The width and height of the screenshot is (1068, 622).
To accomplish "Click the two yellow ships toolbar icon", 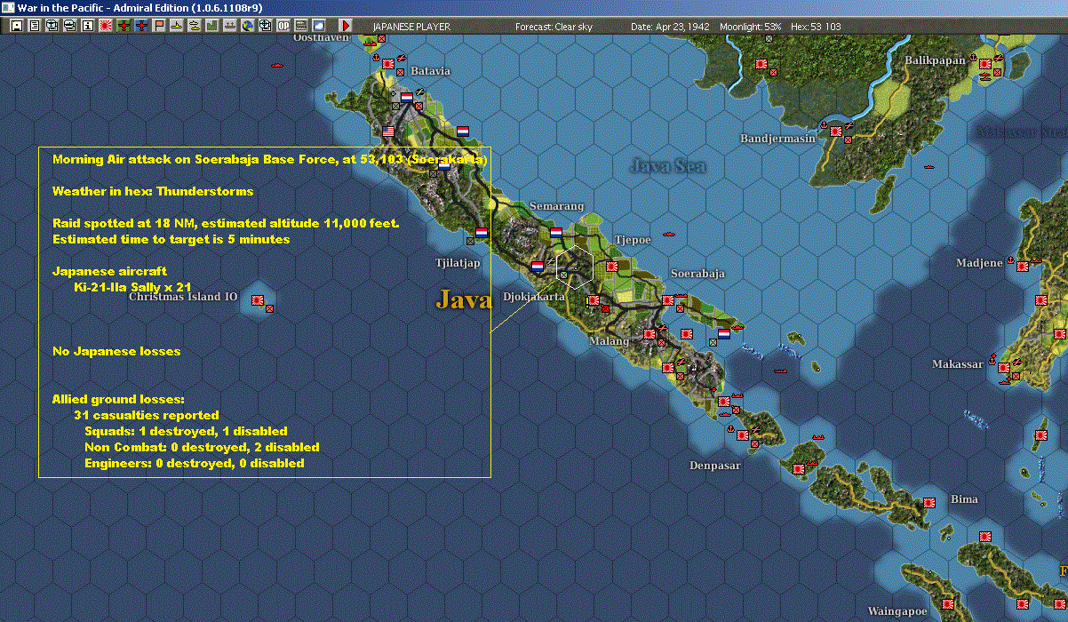I will [195, 26].
